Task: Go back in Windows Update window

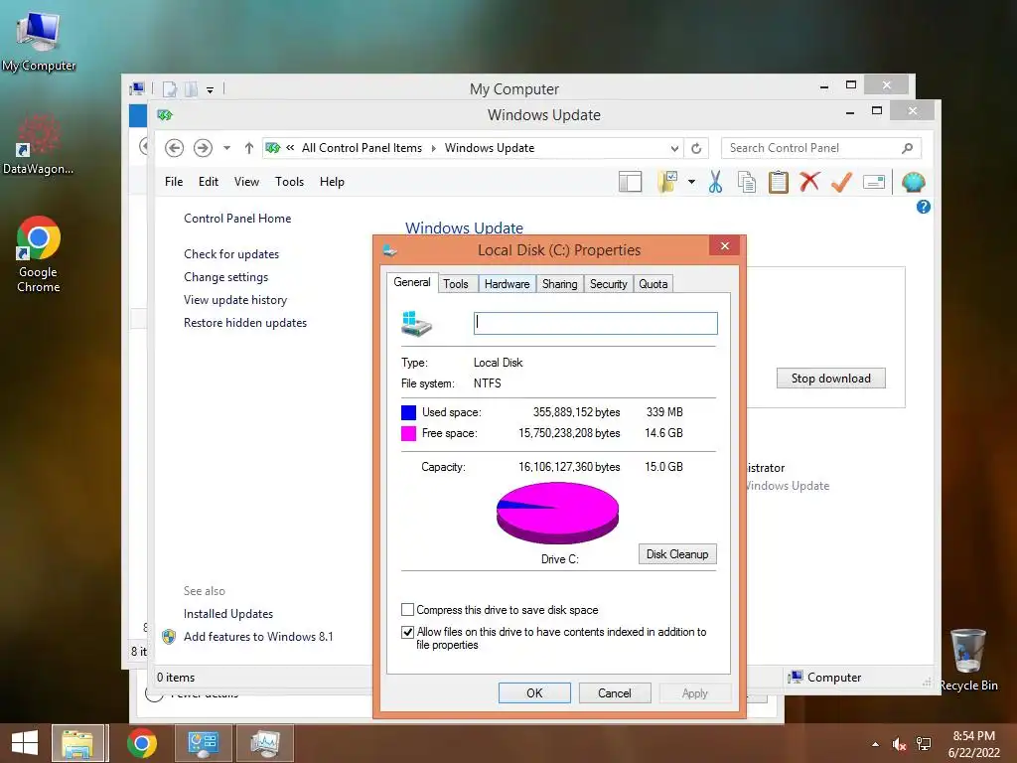Action: click(x=174, y=148)
